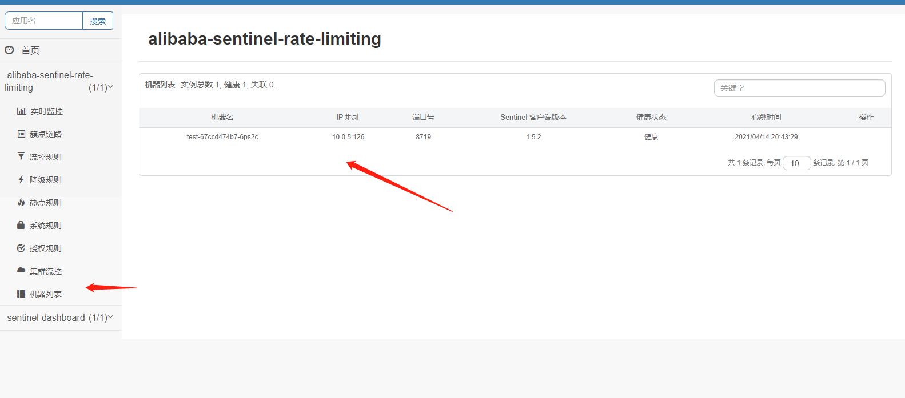This screenshot has height=398, width=905.
Task: Click the 端口号 column header
Action: pos(423,117)
